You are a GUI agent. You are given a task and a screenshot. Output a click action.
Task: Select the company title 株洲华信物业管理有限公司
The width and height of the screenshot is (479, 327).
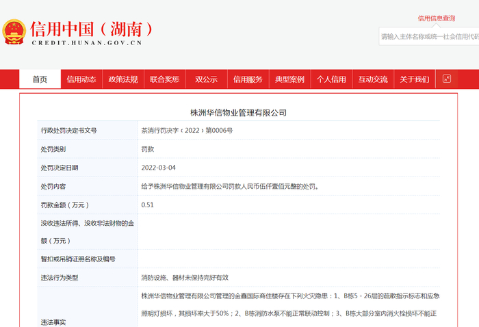point(239,113)
